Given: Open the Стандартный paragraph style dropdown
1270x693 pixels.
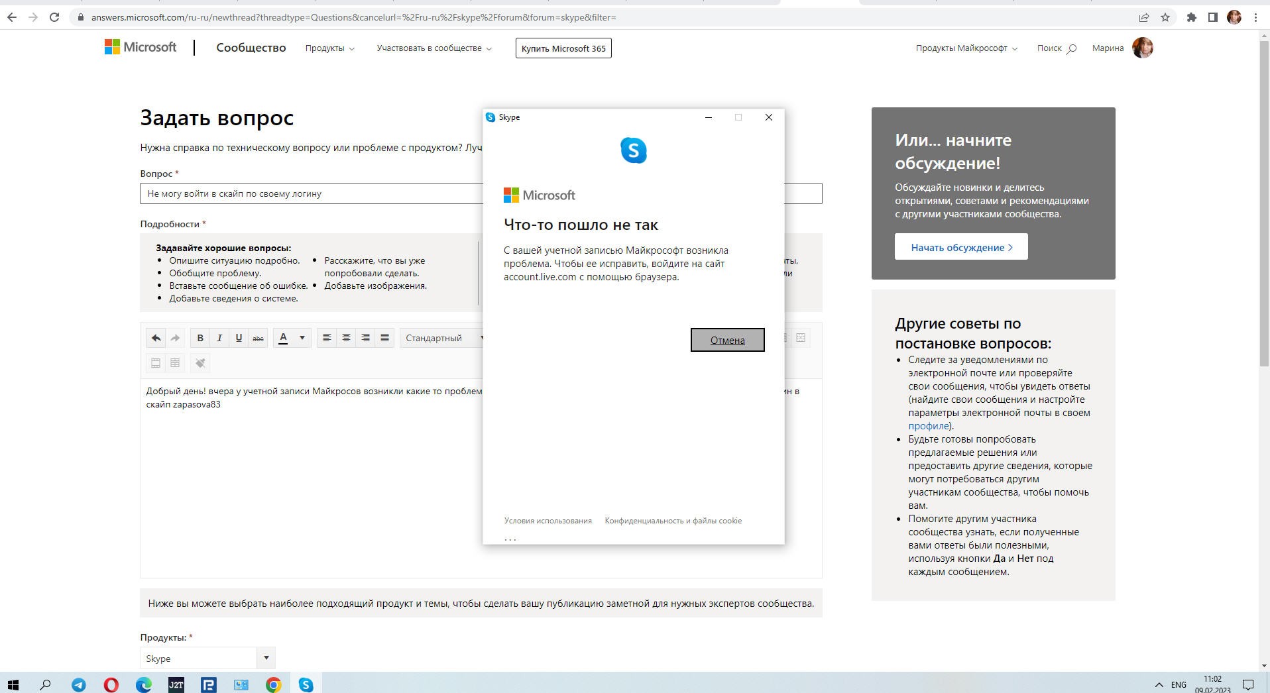Looking at the screenshot, I should 442,338.
